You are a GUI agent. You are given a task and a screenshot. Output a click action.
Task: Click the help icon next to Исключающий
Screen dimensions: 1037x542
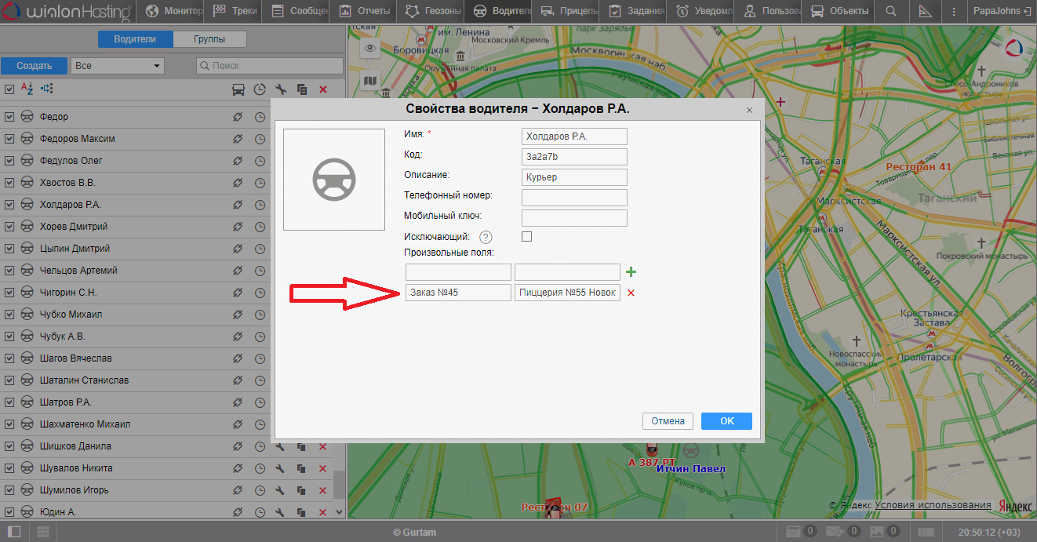[x=486, y=237]
